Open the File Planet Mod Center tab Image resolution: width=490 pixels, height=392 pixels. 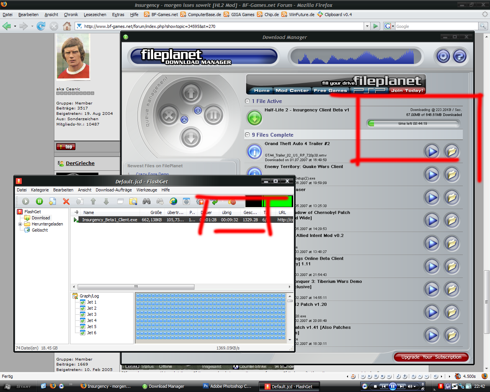coord(292,90)
